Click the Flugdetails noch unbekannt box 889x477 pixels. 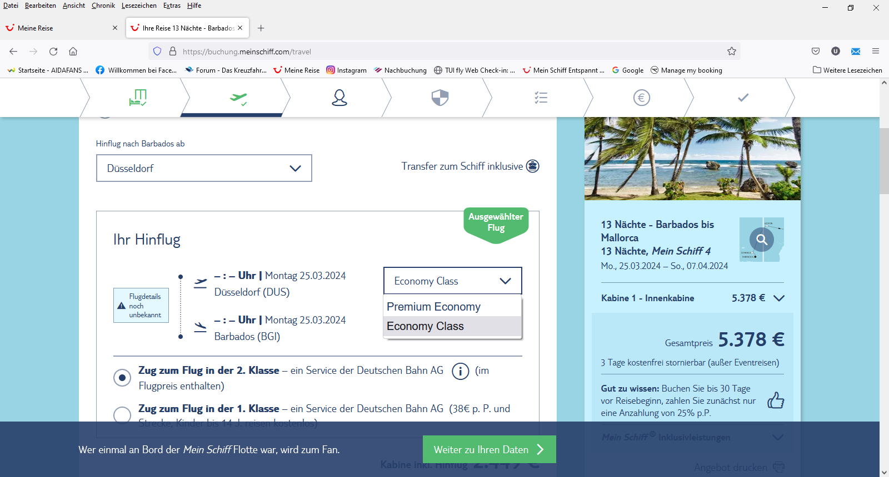(x=141, y=306)
